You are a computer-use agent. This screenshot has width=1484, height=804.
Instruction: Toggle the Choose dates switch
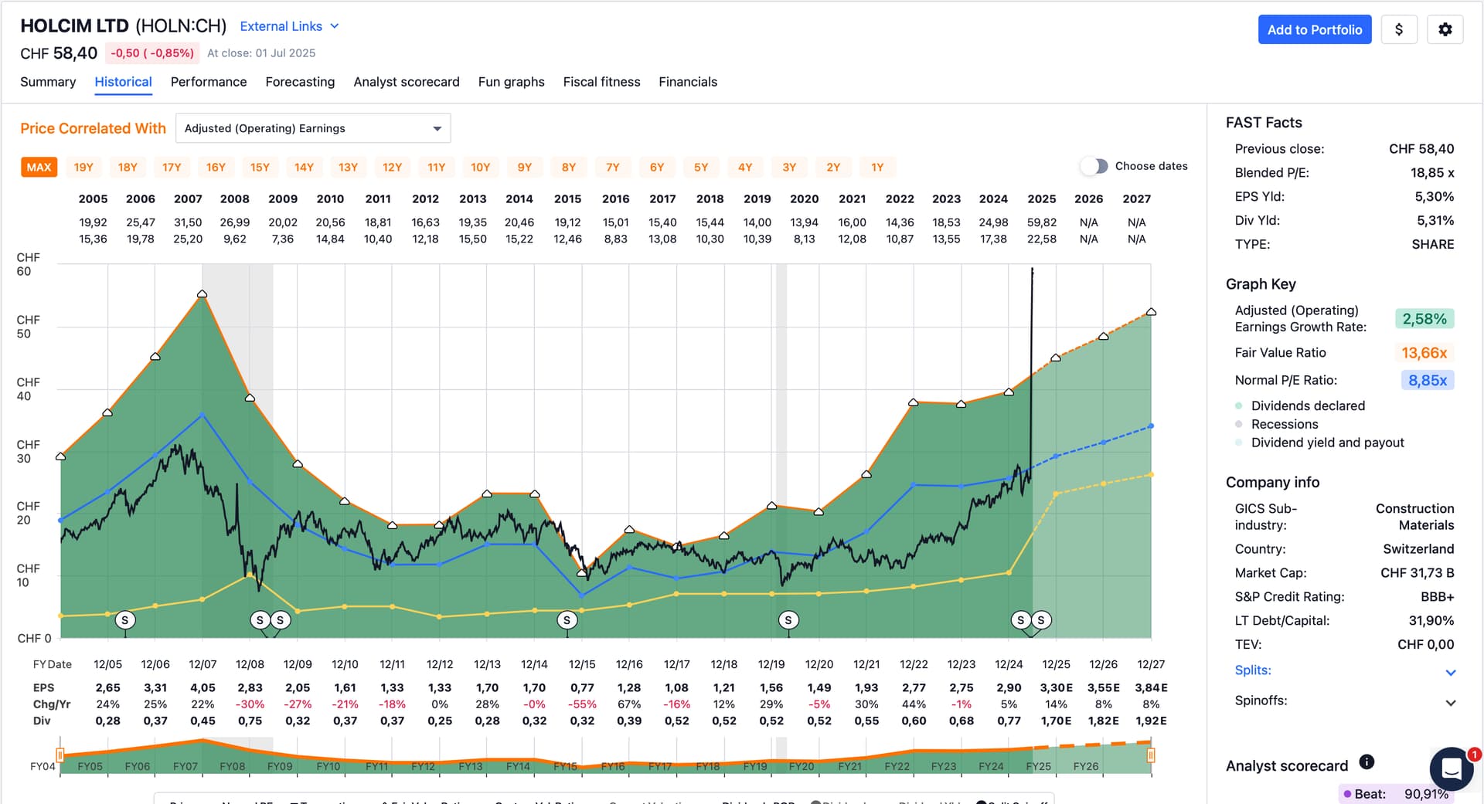1094,166
